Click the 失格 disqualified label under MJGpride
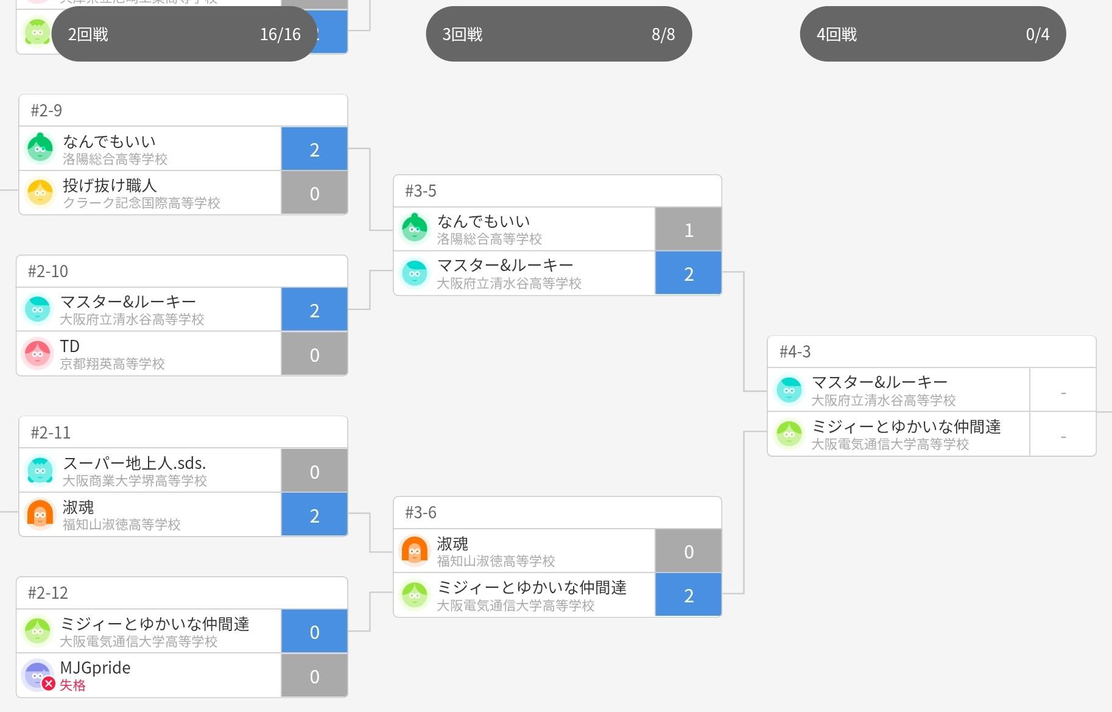This screenshot has height=712, width=1112. coord(72,685)
